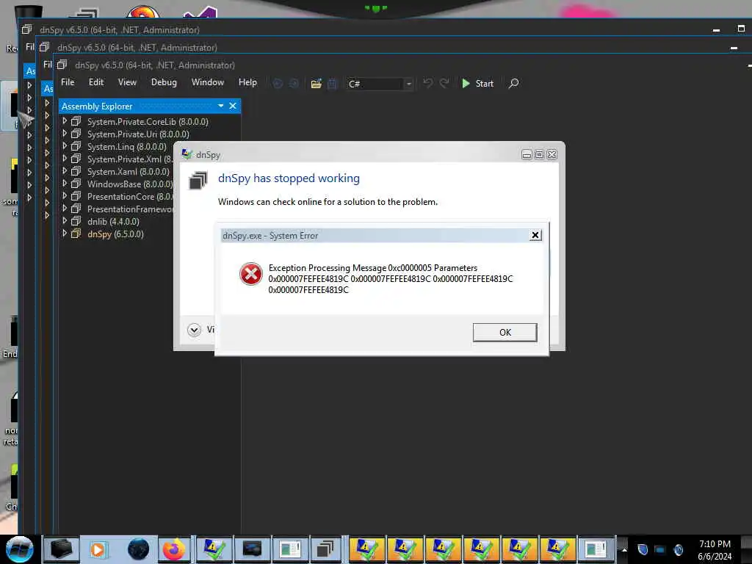The height and width of the screenshot is (564, 752).
Task: Click the assembly list icon beside folder icon
Action: [x=333, y=84]
